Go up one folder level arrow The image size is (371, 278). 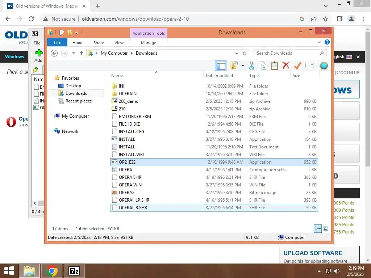pos(82,53)
